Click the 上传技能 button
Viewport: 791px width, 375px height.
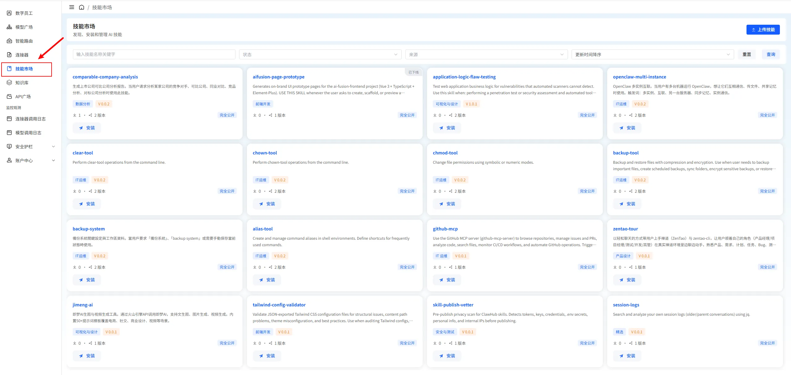[763, 30]
